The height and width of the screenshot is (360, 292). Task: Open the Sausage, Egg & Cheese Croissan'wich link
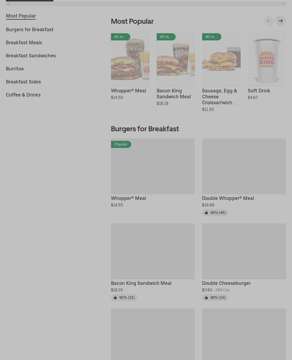[x=220, y=97]
